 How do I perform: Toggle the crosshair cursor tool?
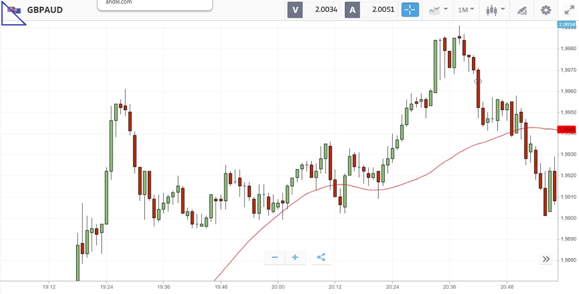click(410, 10)
